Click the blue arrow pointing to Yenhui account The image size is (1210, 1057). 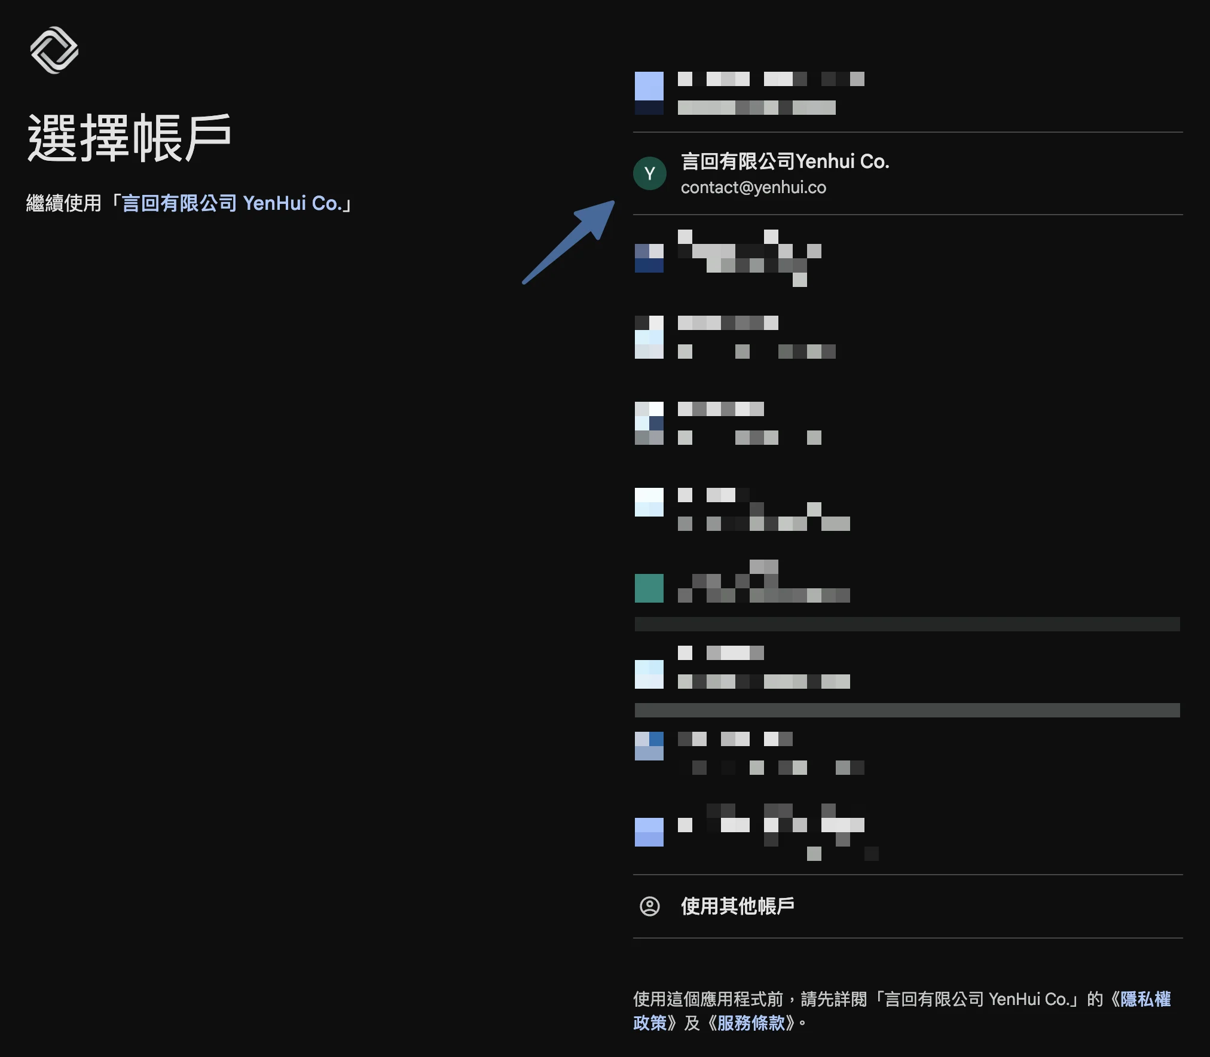pyautogui.click(x=569, y=242)
